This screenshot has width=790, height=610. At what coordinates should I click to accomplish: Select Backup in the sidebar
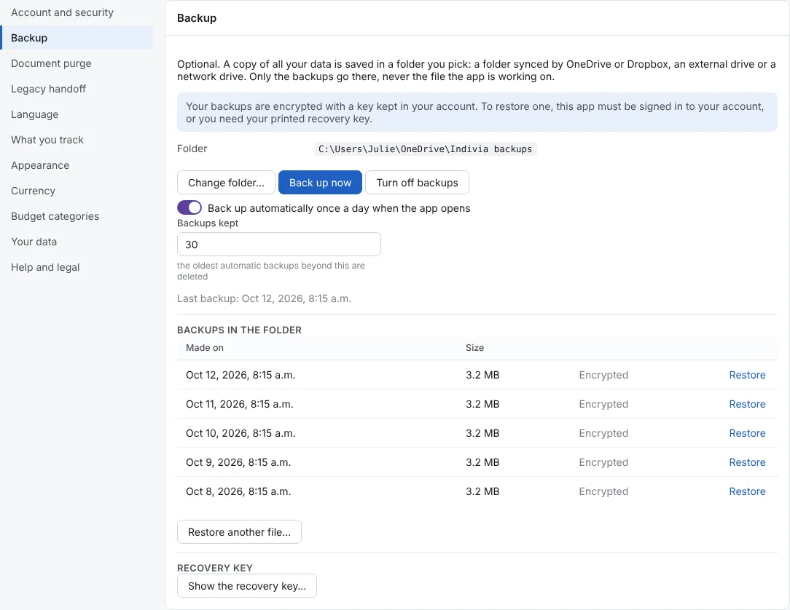pos(77,38)
